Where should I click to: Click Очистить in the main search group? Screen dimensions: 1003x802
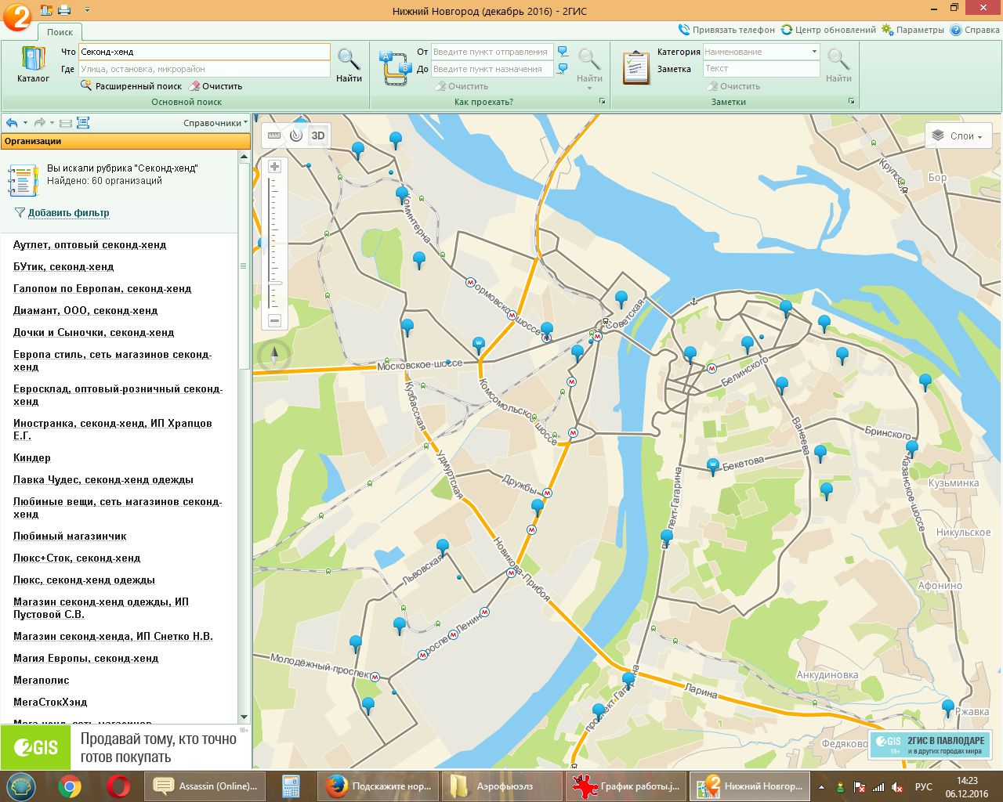pyautogui.click(x=215, y=86)
